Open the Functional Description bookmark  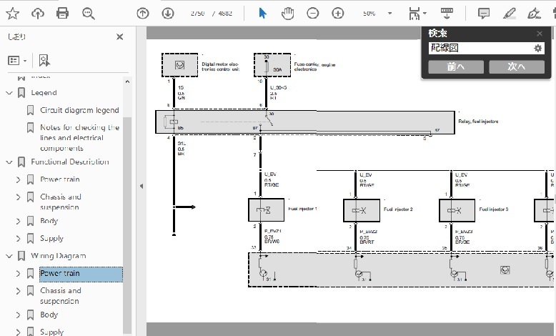pos(70,162)
